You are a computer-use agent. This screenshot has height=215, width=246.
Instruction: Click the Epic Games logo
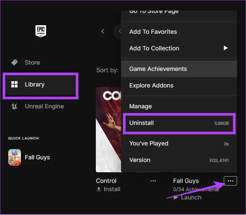tap(41, 31)
